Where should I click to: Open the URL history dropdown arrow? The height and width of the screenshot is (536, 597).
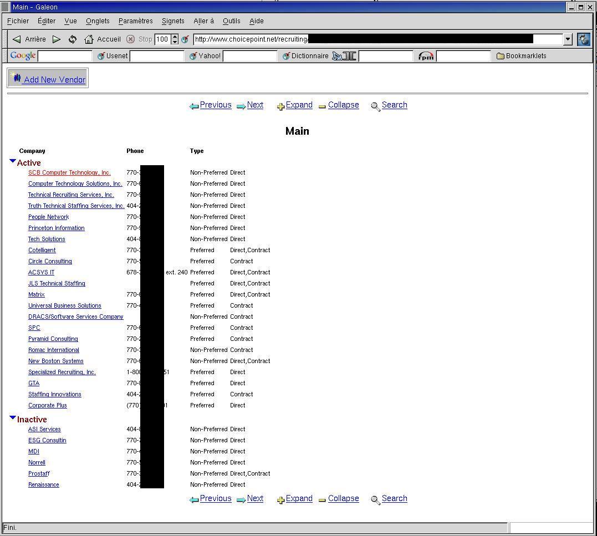pos(568,39)
